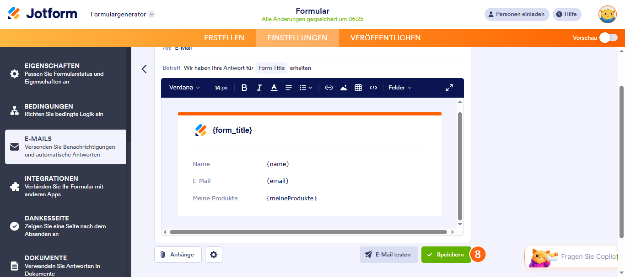This screenshot has width=625, height=277.
Task: Toggle italic text formatting
Action: (259, 88)
